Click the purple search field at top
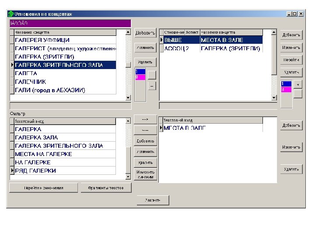The height and width of the screenshot is (236, 315). pyautogui.click(x=70, y=23)
